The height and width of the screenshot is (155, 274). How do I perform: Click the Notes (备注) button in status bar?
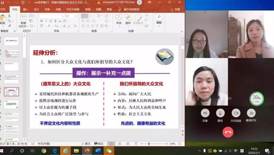click(86, 144)
